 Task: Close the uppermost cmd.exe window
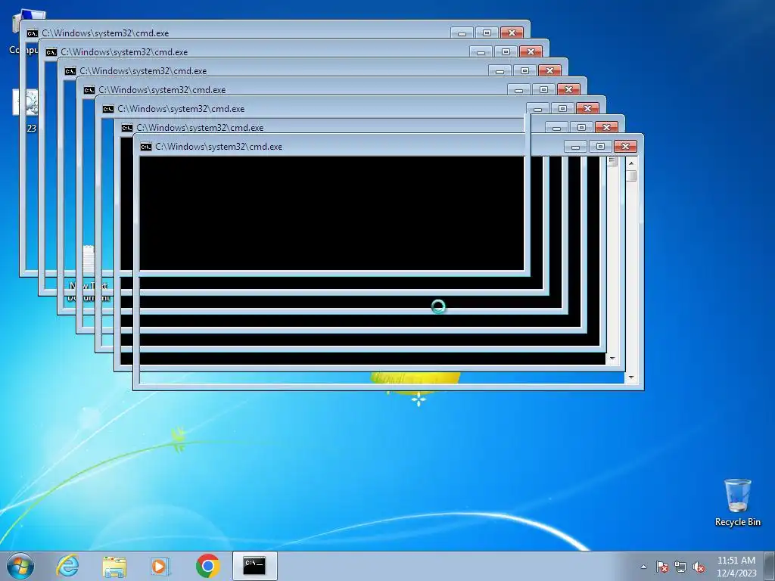click(x=512, y=33)
